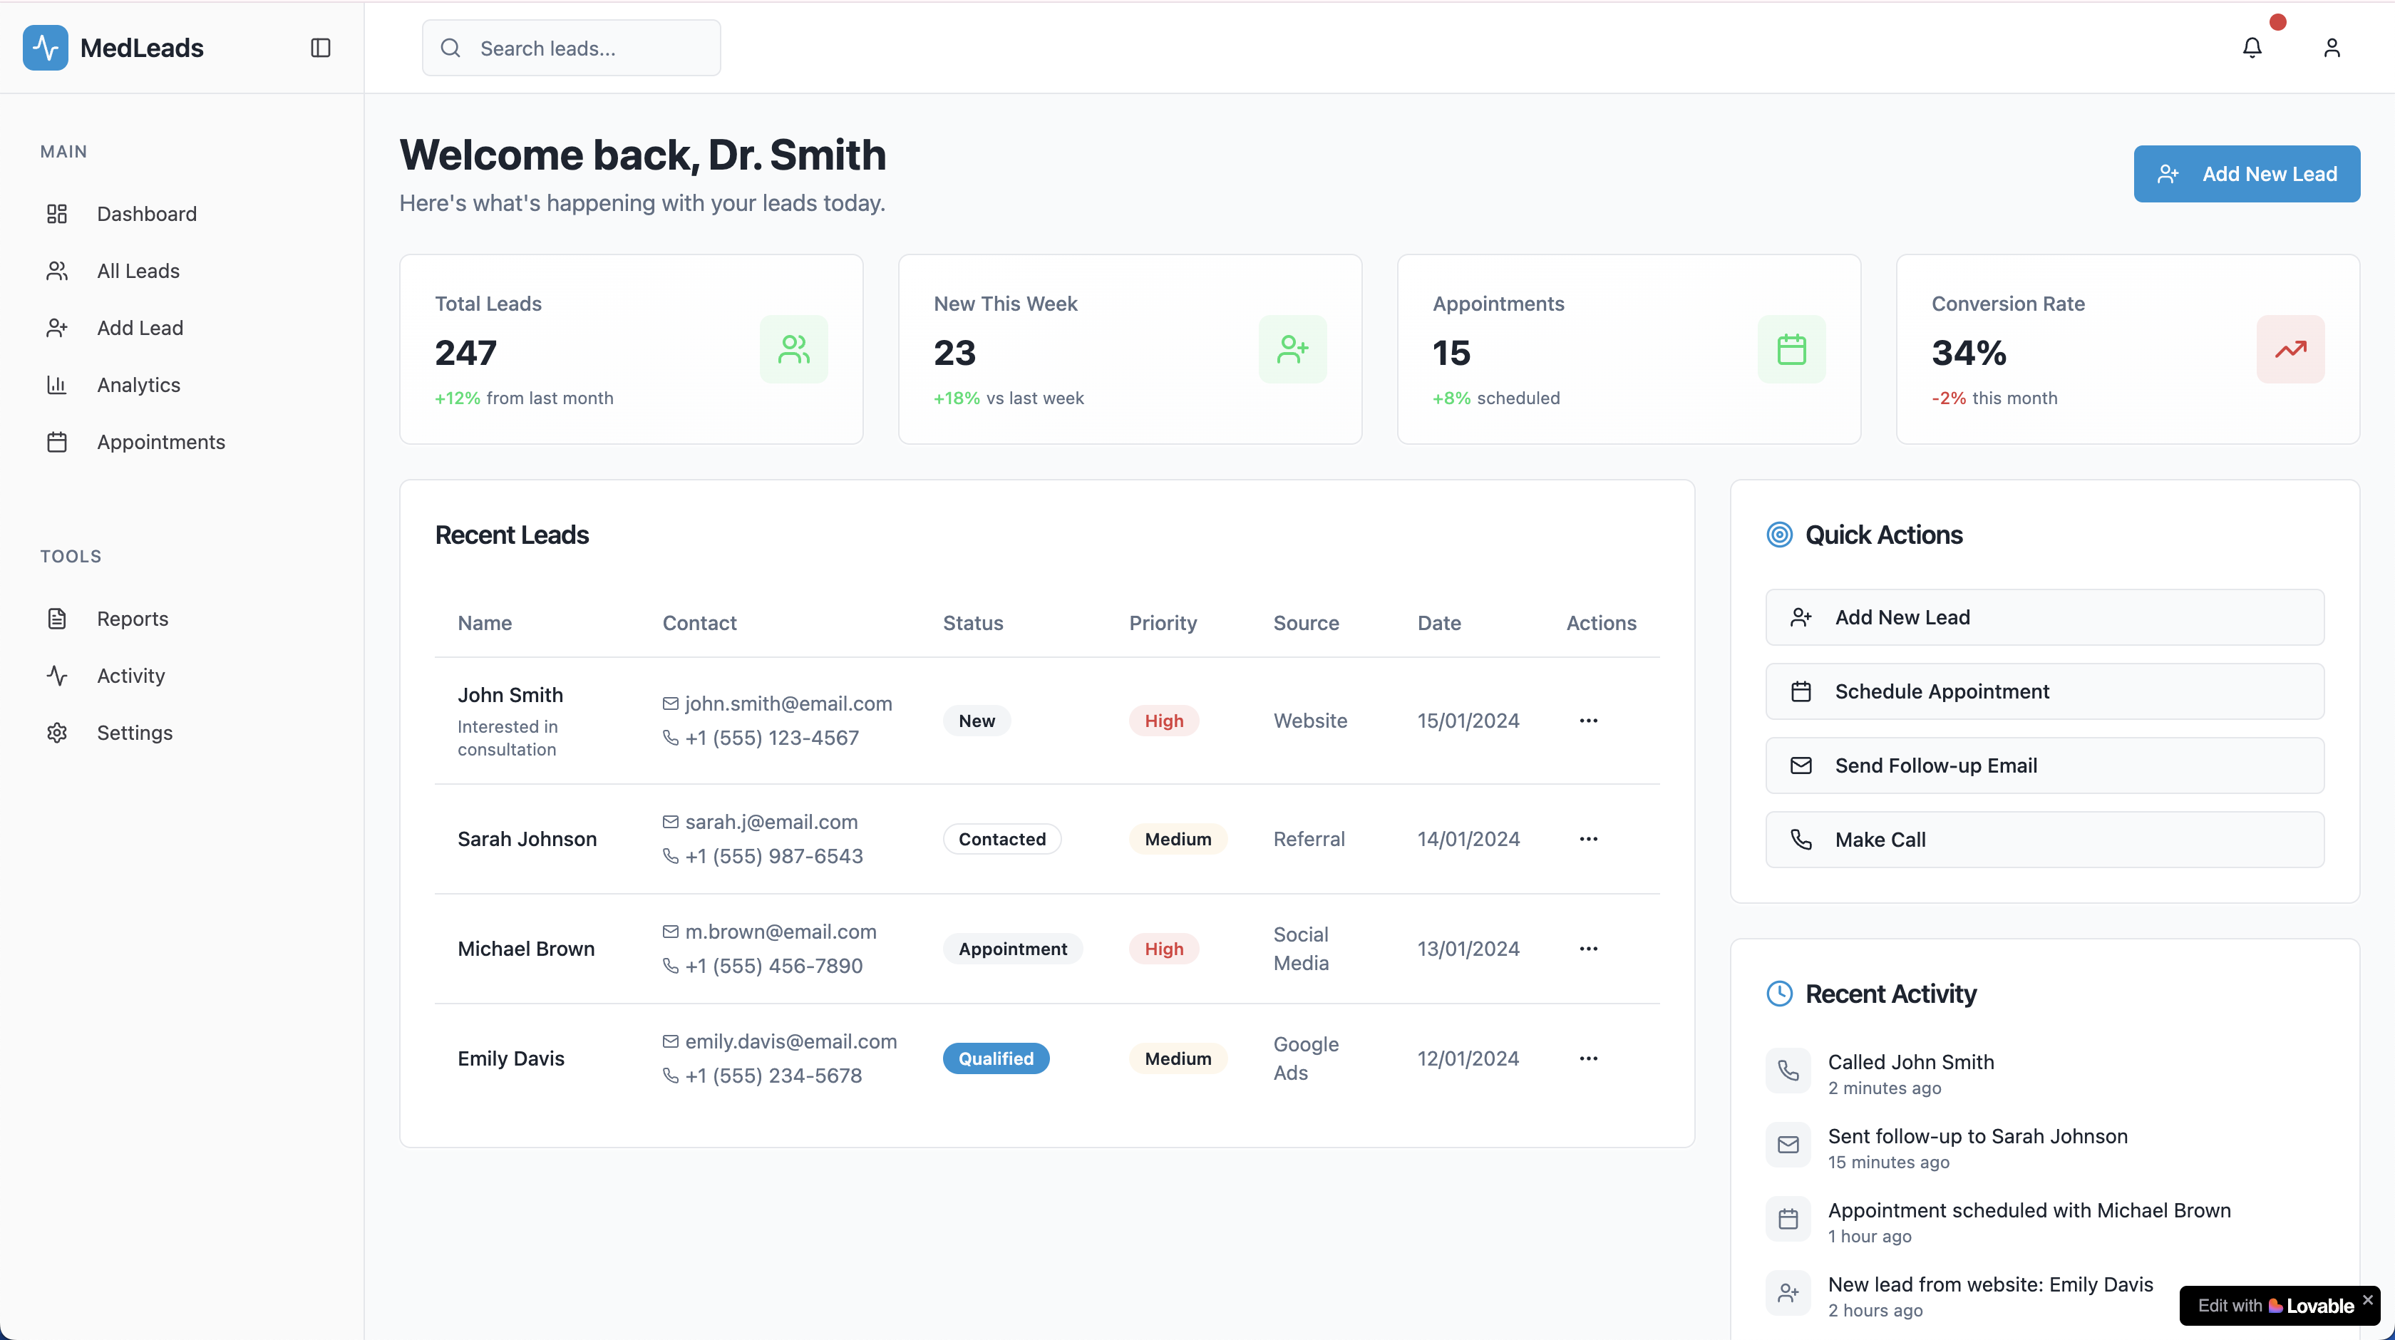Viewport: 2395px width, 1340px height.
Task: Click John Smith's email envelope icon
Action: pos(670,704)
